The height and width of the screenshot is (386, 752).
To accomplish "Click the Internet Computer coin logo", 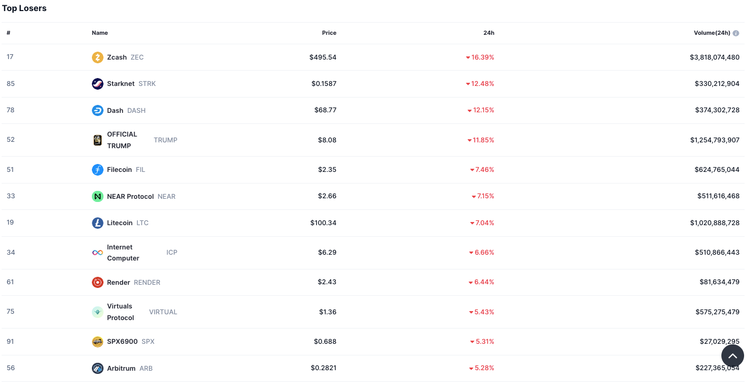I will click(97, 252).
